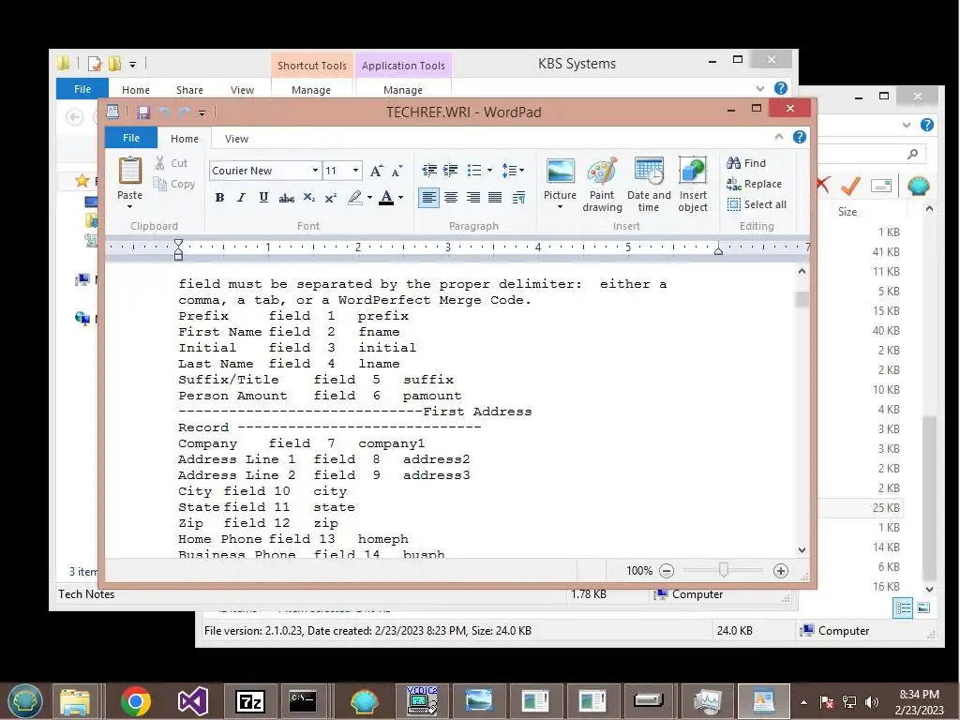Apply the text highlight color marker
The image size is (960, 720).
354,197
